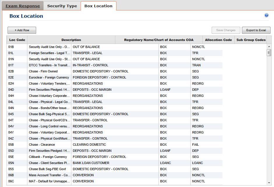Click the scrollbar up arrow
Screen dimensions: 274x187
tap(269, 47)
